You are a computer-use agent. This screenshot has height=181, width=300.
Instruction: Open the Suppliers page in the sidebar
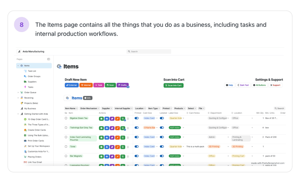point(32,82)
